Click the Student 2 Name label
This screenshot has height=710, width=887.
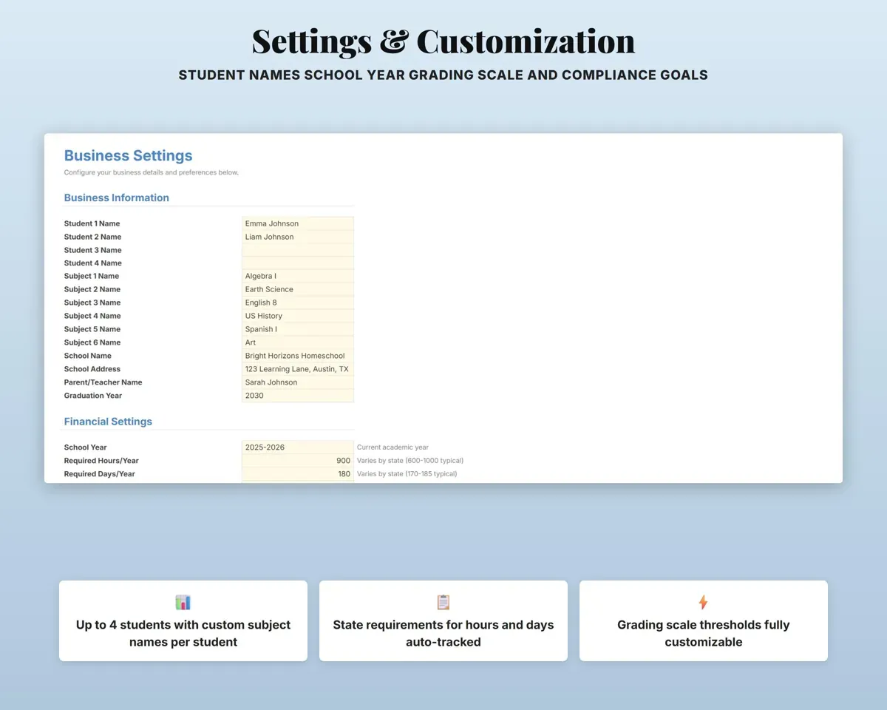(x=92, y=237)
